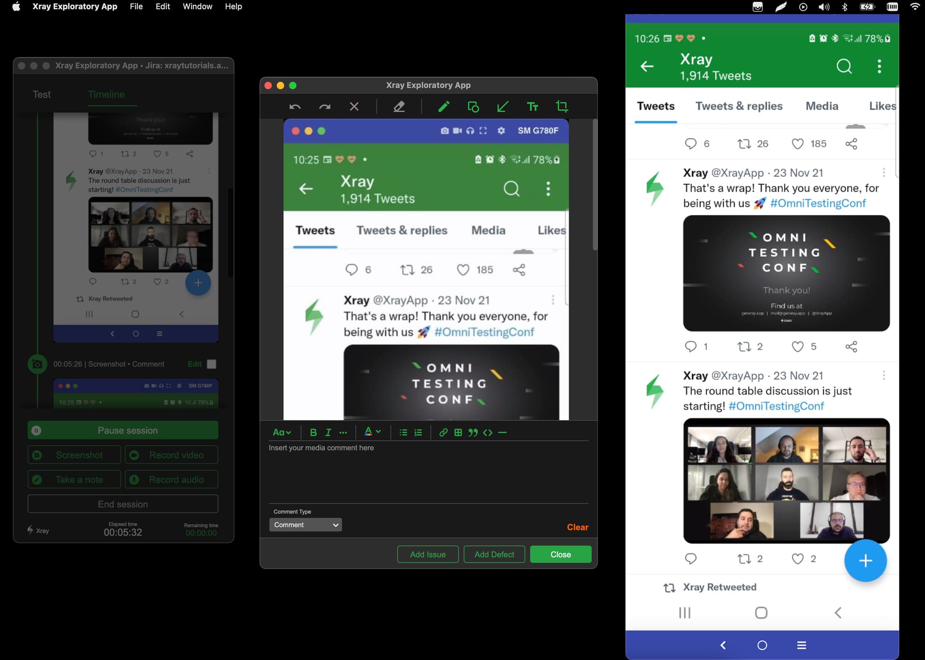Select the crop tool
Image resolution: width=925 pixels, height=660 pixels.
pos(562,106)
